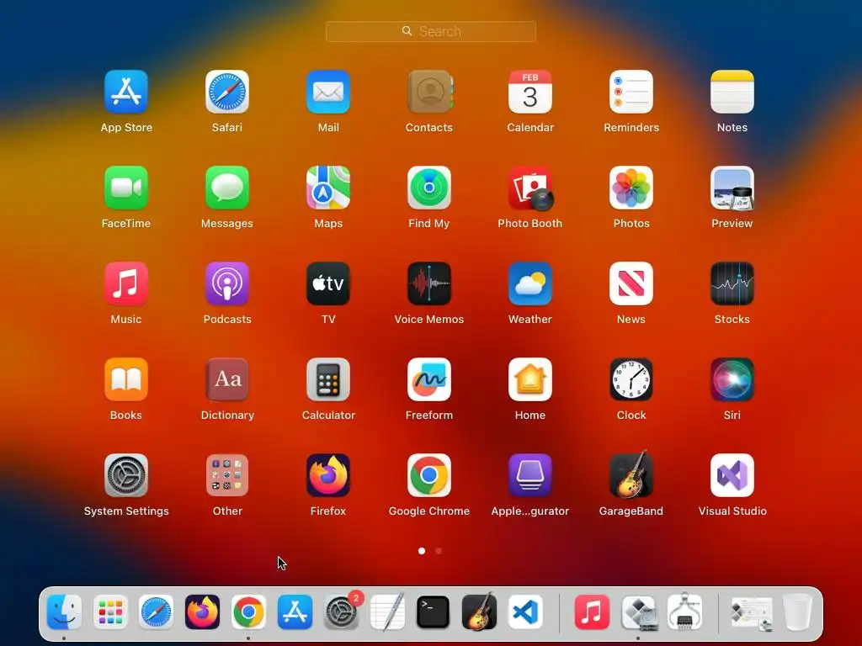Open the Photos app
The image size is (862, 646).
pyautogui.click(x=631, y=188)
